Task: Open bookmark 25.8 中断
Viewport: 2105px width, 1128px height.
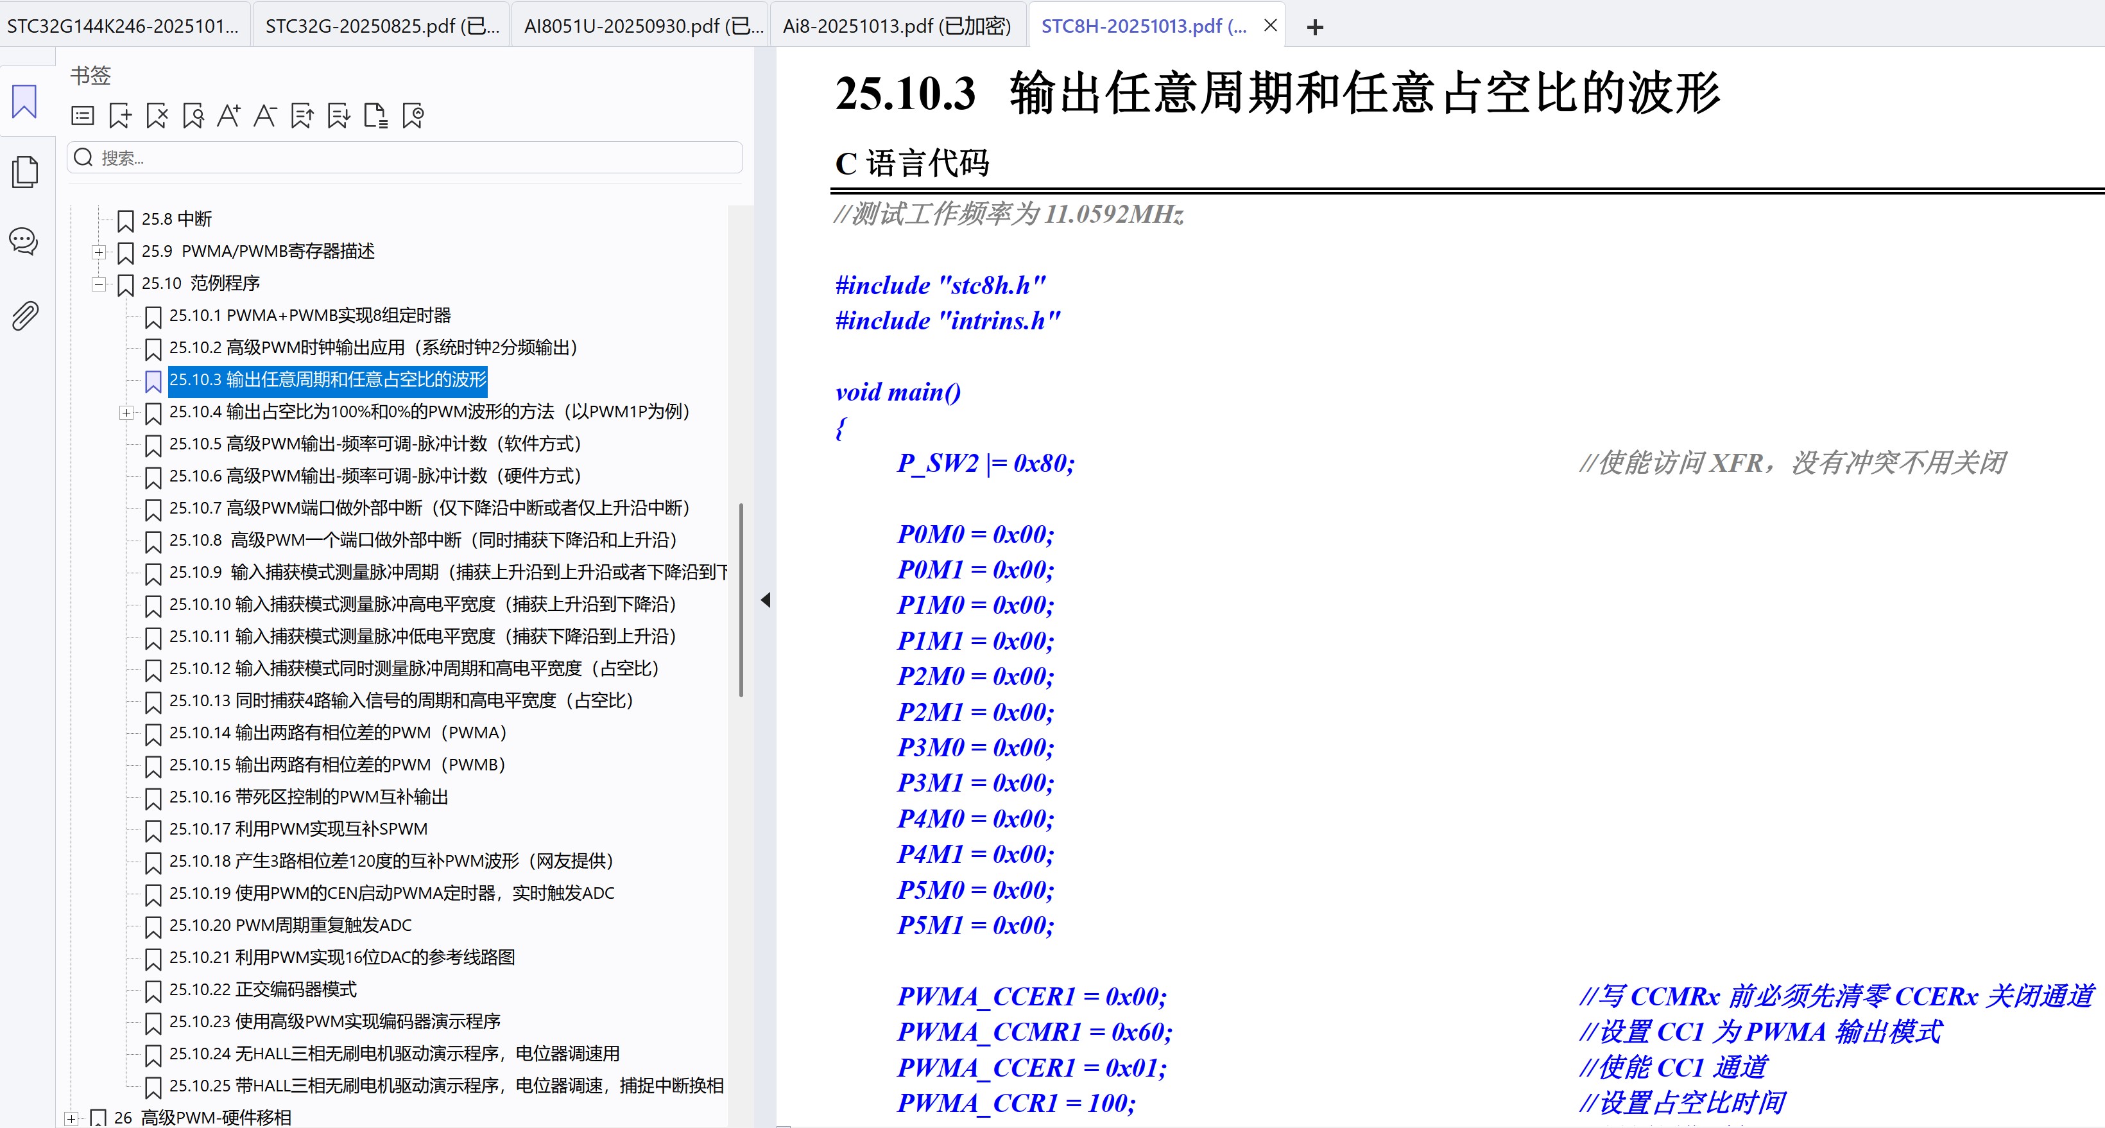Action: [x=176, y=219]
